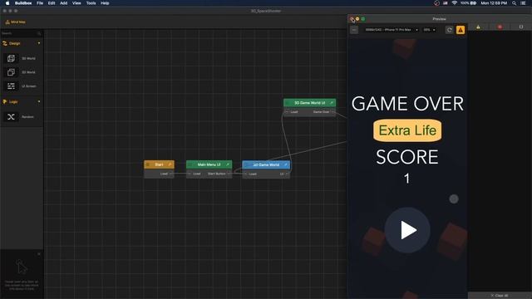This screenshot has width=532, height=299.
Task: Open the zoom percentage dropdown in Preview
Action: click(429, 30)
